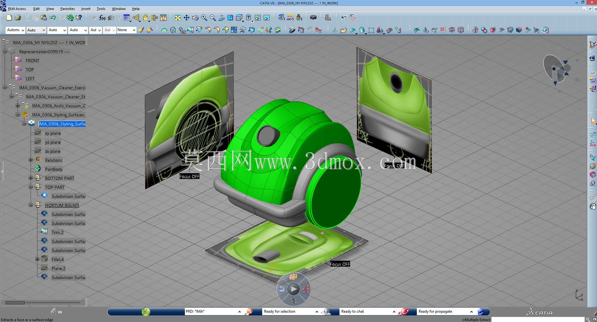
Task: Collapse the Representation009519 node
Action: [x=5, y=51]
